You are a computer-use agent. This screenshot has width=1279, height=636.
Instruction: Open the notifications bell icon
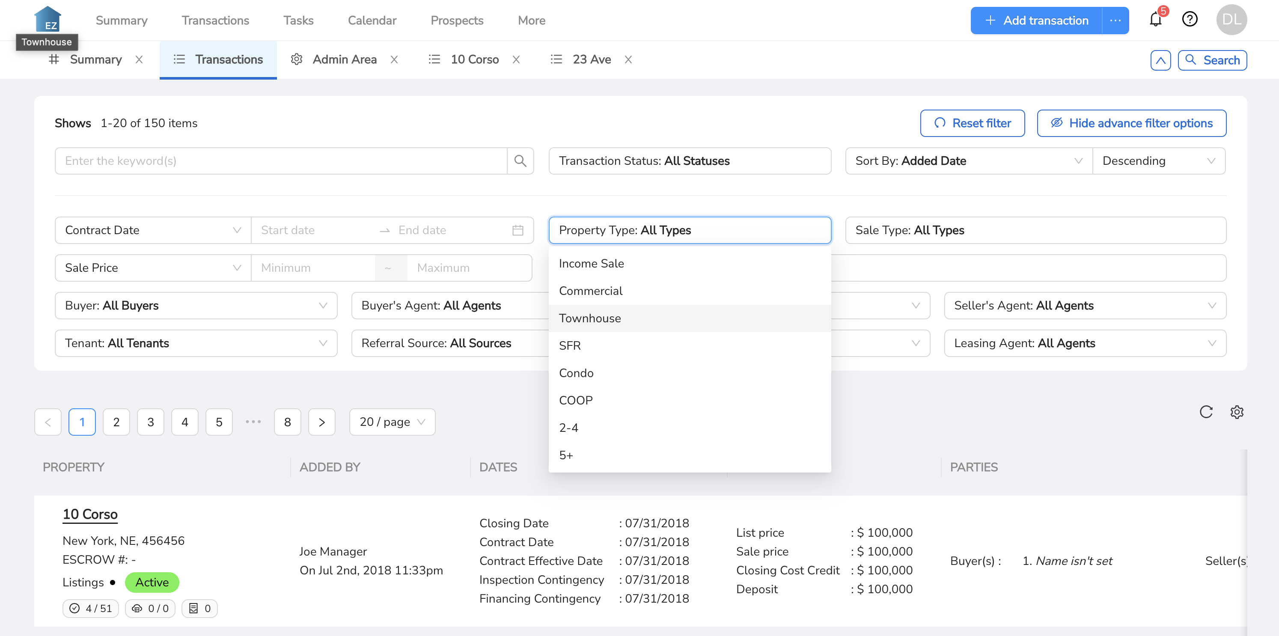coord(1155,20)
